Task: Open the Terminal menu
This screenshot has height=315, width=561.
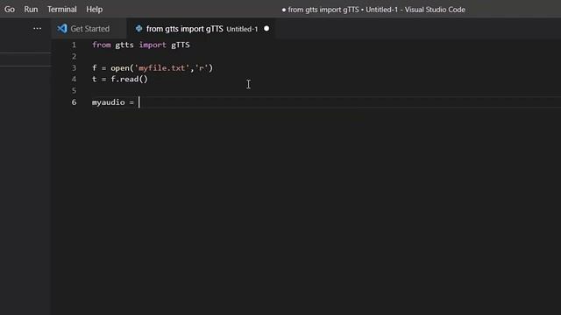Action: [62, 10]
